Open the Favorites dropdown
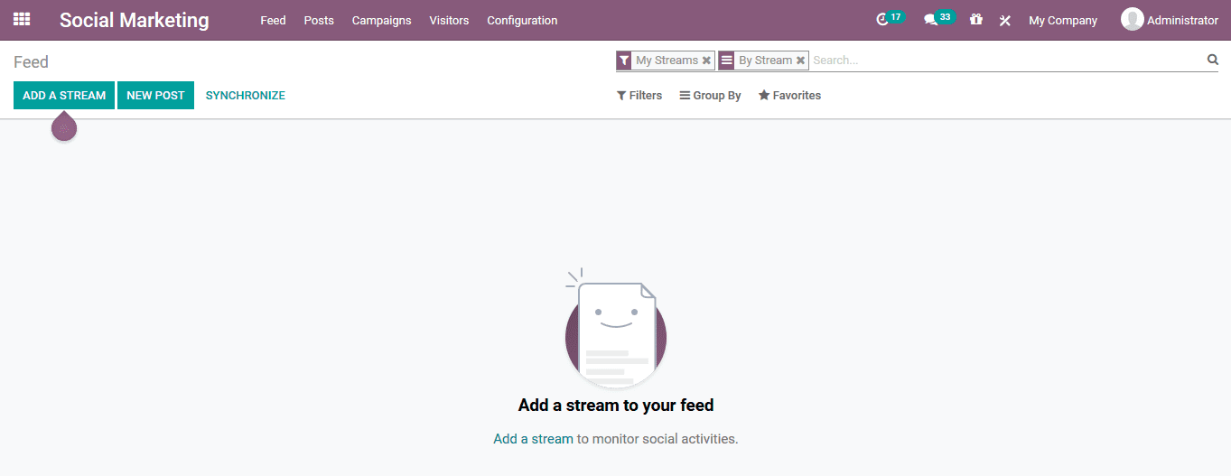 click(789, 96)
